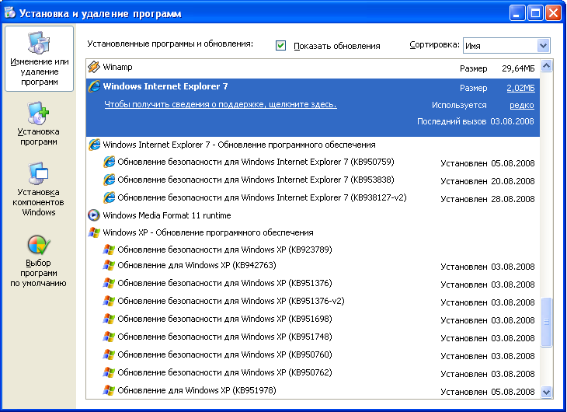
Task: Toggle the 'Показать обновления' checkbox
Action: [281, 46]
